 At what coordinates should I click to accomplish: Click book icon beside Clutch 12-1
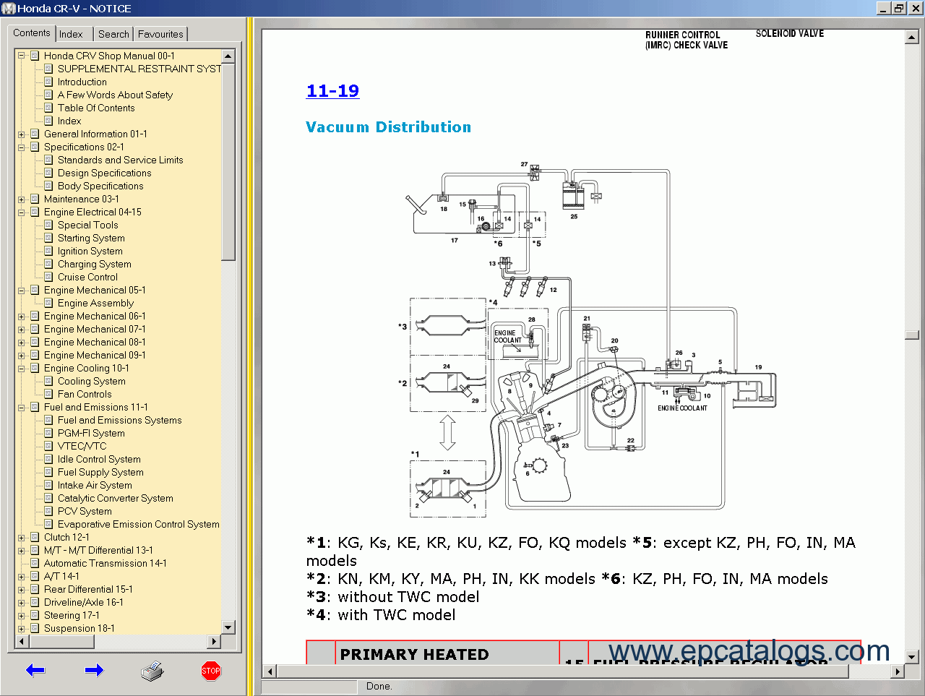pos(35,537)
